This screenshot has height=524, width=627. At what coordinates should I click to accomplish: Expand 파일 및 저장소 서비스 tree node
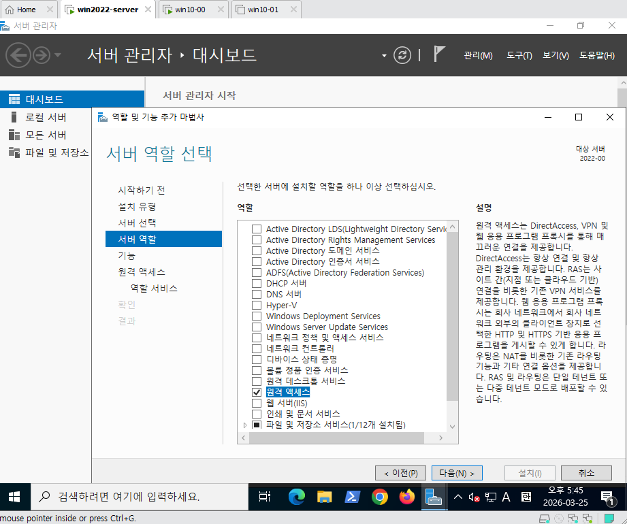(x=245, y=425)
